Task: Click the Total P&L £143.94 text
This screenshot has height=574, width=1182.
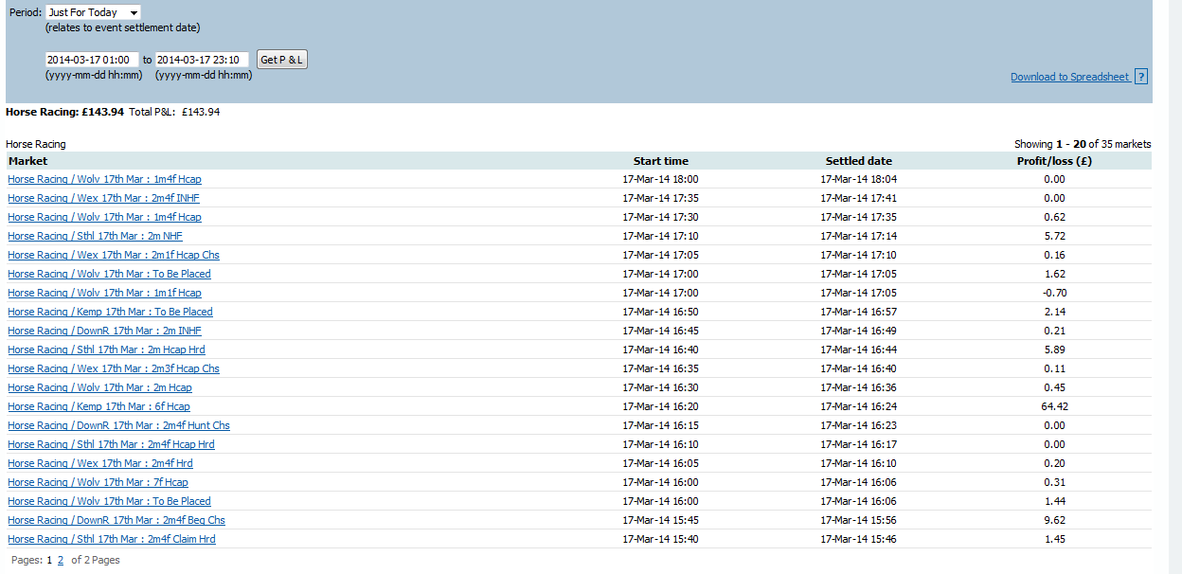Action: coord(174,112)
